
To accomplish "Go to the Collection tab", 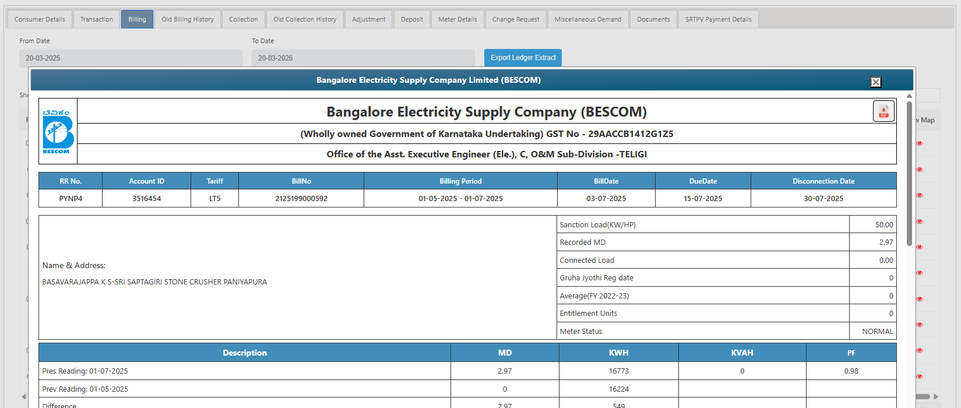I will [x=243, y=19].
